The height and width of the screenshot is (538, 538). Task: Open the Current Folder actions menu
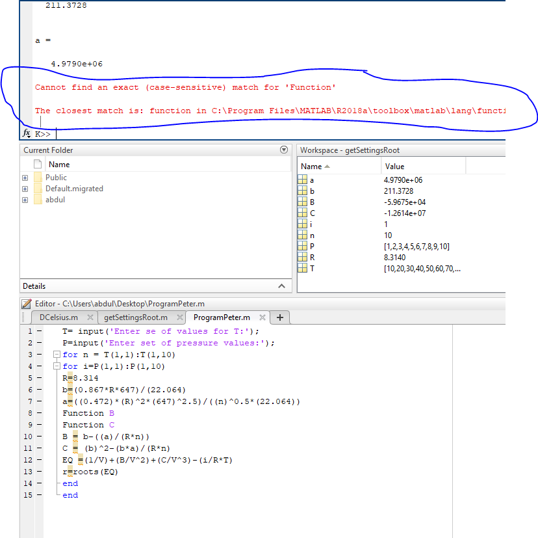coord(284,150)
